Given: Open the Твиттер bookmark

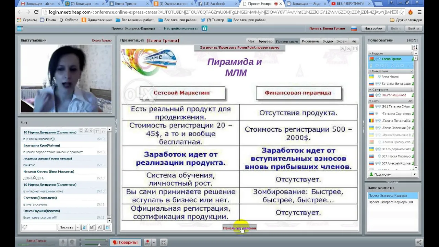Looking at the screenshot, I should (212, 20).
